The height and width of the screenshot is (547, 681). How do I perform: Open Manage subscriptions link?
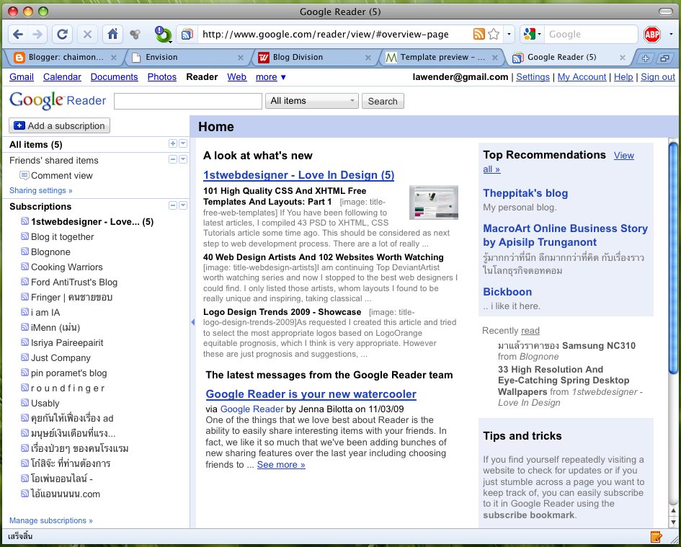51,520
